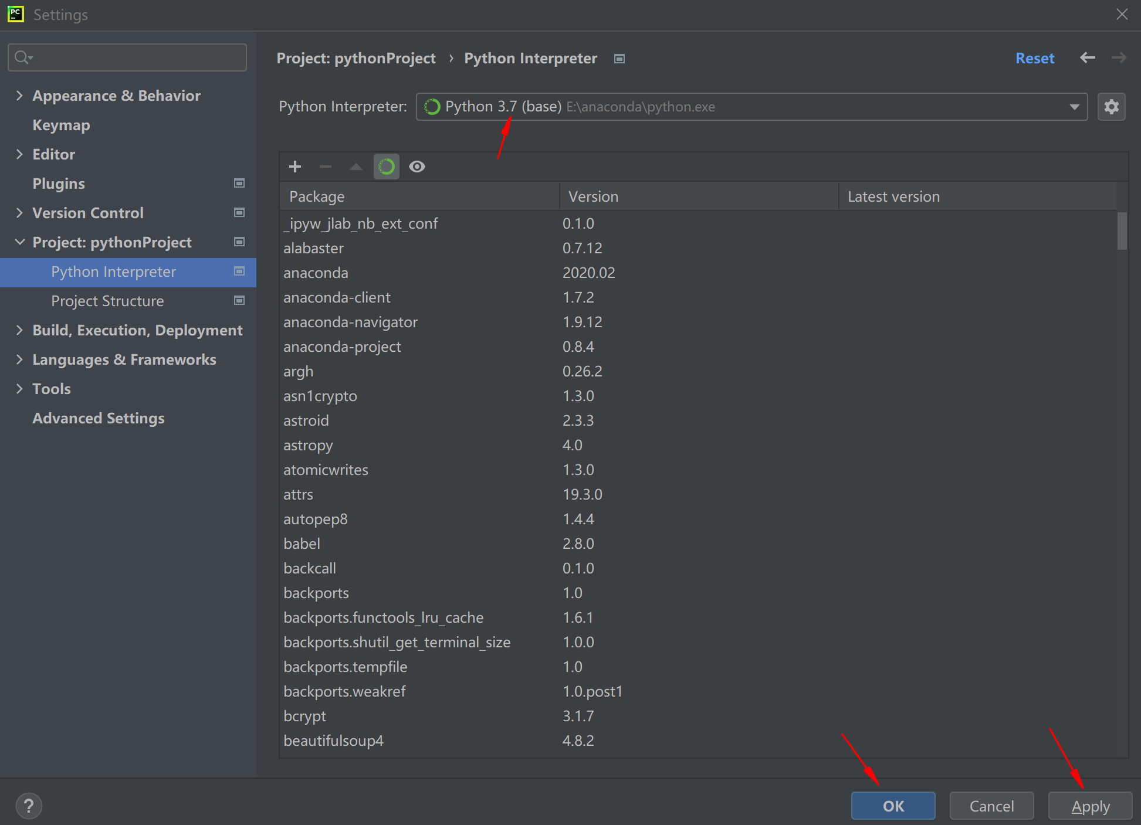Open the Python Interpreter dropdown

click(x=1074, y=107)
